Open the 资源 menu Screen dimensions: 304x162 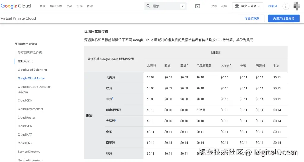[90, 6]
